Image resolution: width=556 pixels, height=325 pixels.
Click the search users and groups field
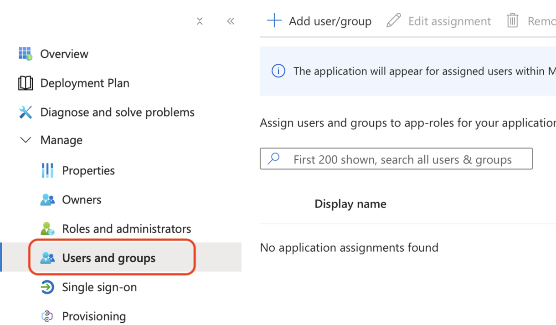pos(396,159)
